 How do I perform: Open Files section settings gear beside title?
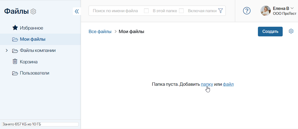pos(33,11)
